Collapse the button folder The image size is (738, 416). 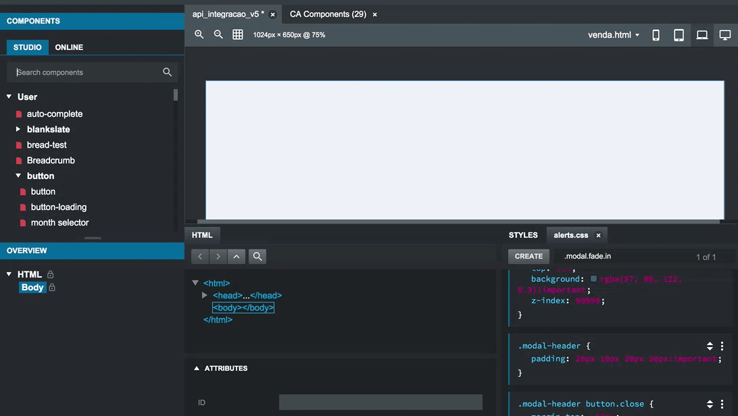pos(18,176)
